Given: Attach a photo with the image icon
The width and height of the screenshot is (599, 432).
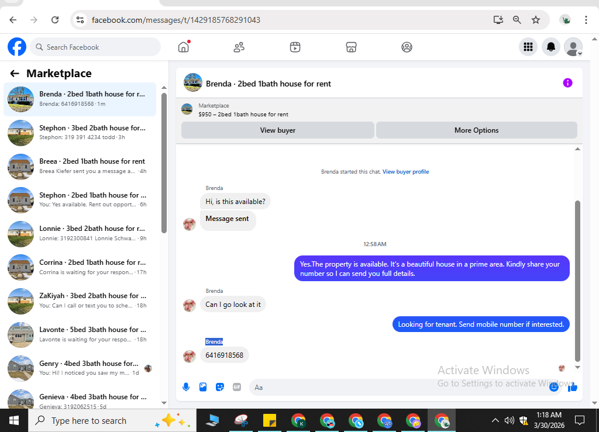Looking at the screenshot, I should coord(203,388).
